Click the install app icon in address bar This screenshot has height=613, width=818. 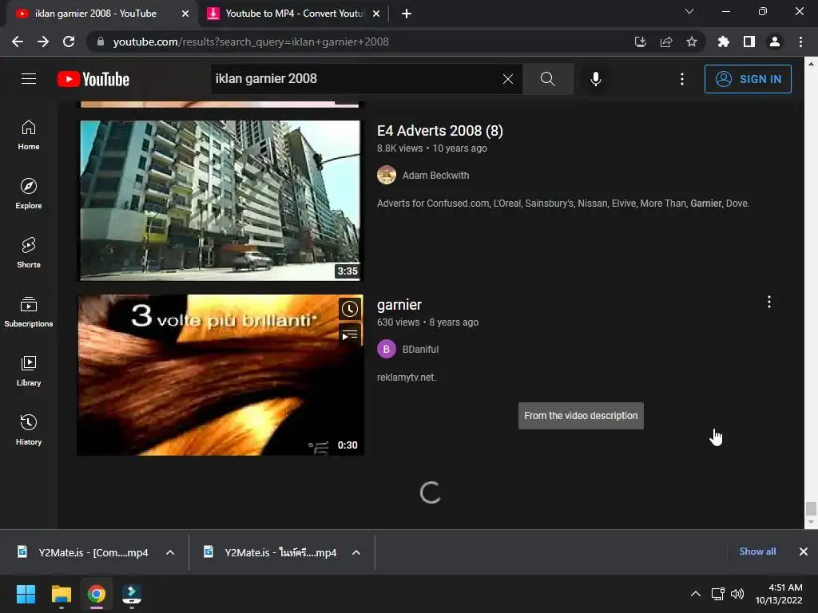click(x=640, y=42)
